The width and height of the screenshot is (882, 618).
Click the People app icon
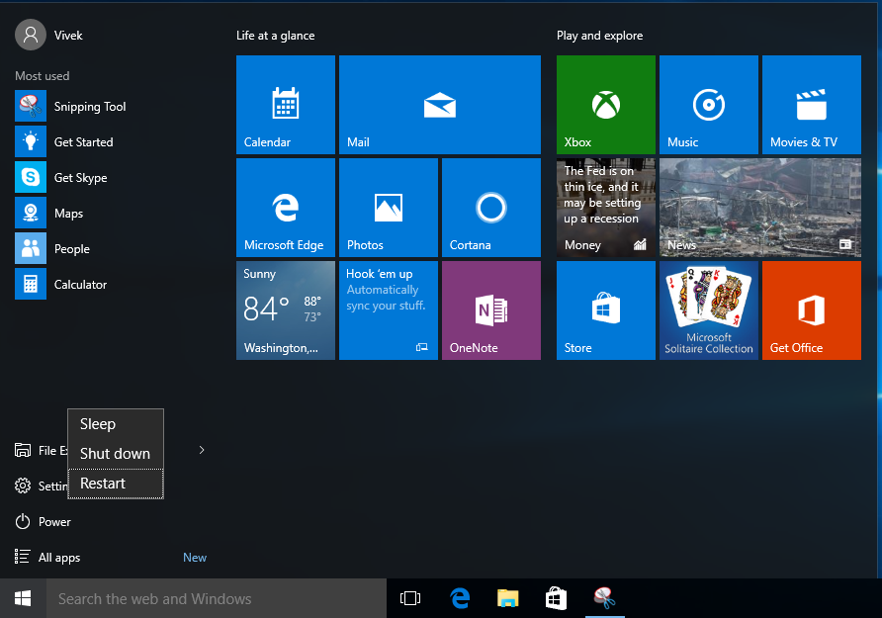31,248
